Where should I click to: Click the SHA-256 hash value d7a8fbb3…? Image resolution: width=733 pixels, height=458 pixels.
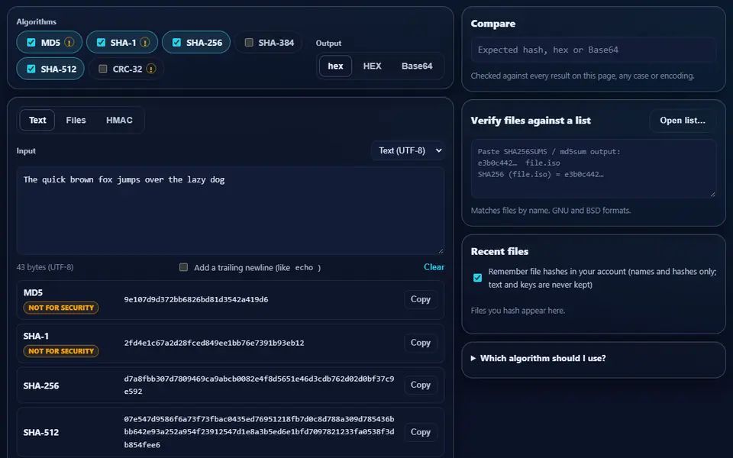pyautogui.click(x=259, y=385)
